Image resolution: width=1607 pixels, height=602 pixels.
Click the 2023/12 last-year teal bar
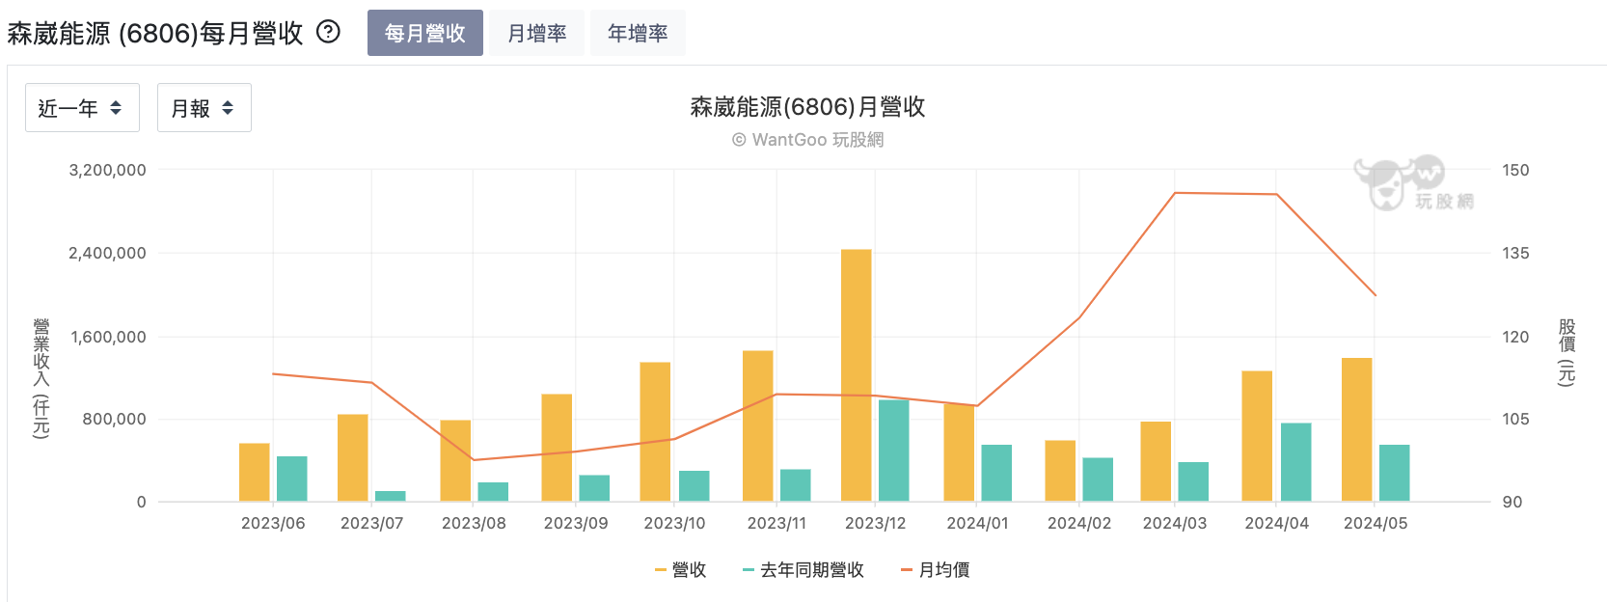(x=894, y=451)
